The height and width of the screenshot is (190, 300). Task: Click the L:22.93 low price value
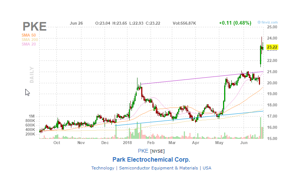(136, 23)
